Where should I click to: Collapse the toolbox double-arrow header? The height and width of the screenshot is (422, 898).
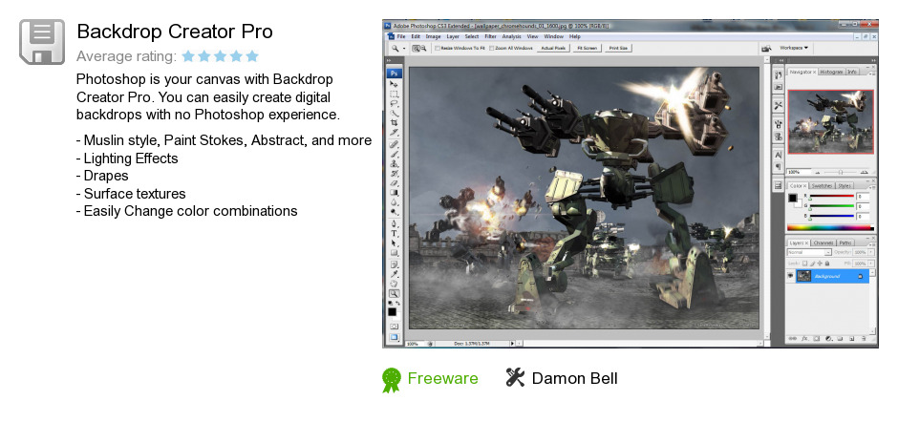point(388,60)
